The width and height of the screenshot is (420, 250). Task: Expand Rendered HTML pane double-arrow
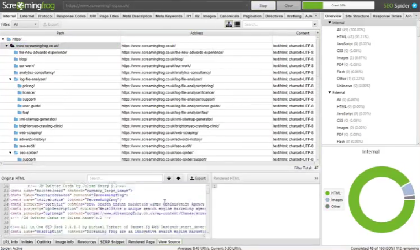(x=316, y=178)
